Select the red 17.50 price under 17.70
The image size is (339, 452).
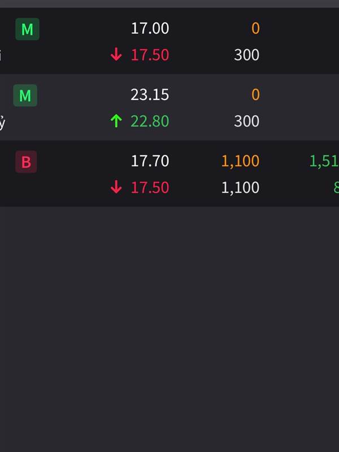coord(150,187)
